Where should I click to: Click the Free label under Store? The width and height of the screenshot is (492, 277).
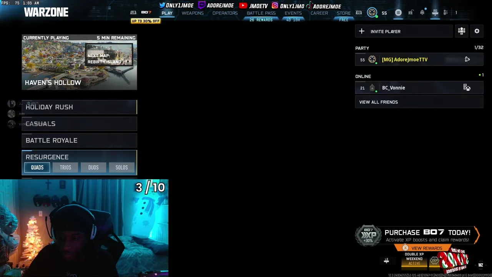(x=344, y=20)
